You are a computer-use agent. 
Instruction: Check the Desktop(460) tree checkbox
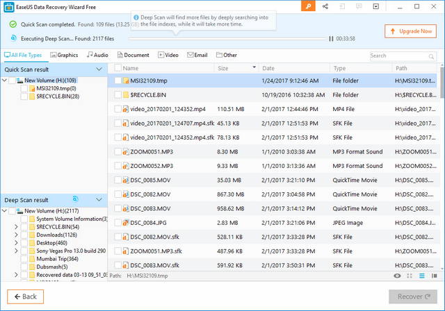click(24, 243)
